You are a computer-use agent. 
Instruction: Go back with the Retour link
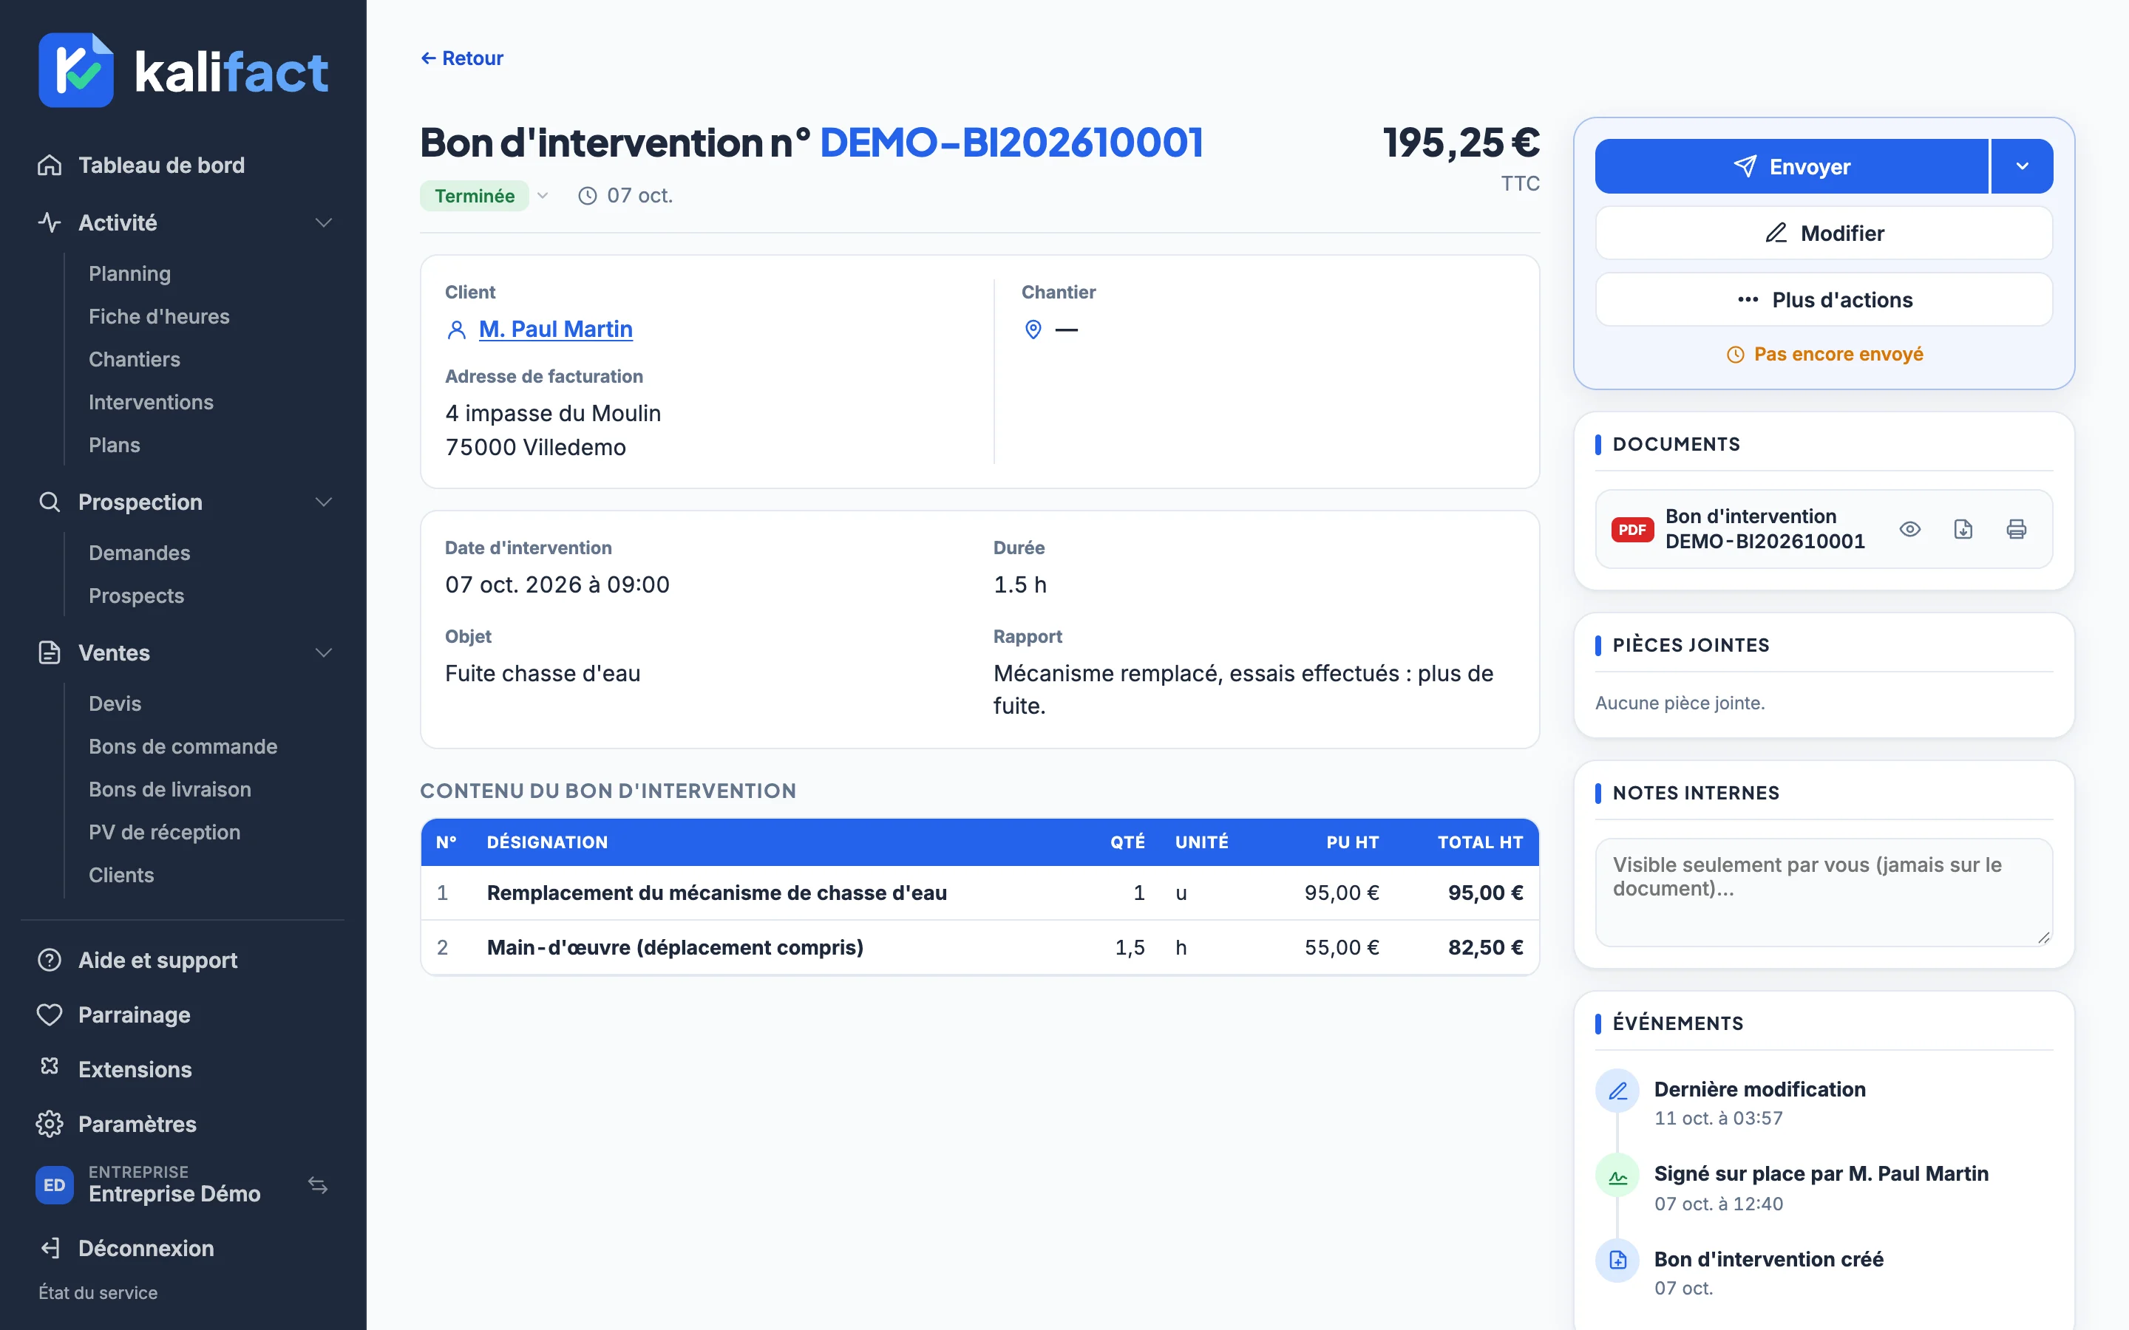pos(462,58)
